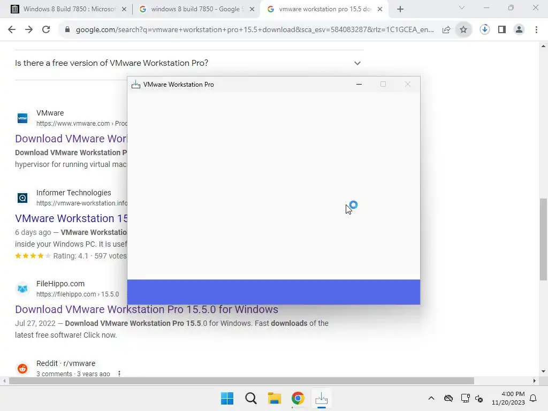Viewport: 548px width, 411px height.
Task: Click the OneDrive cloud tray icon
Action: [x=448, y=398]
